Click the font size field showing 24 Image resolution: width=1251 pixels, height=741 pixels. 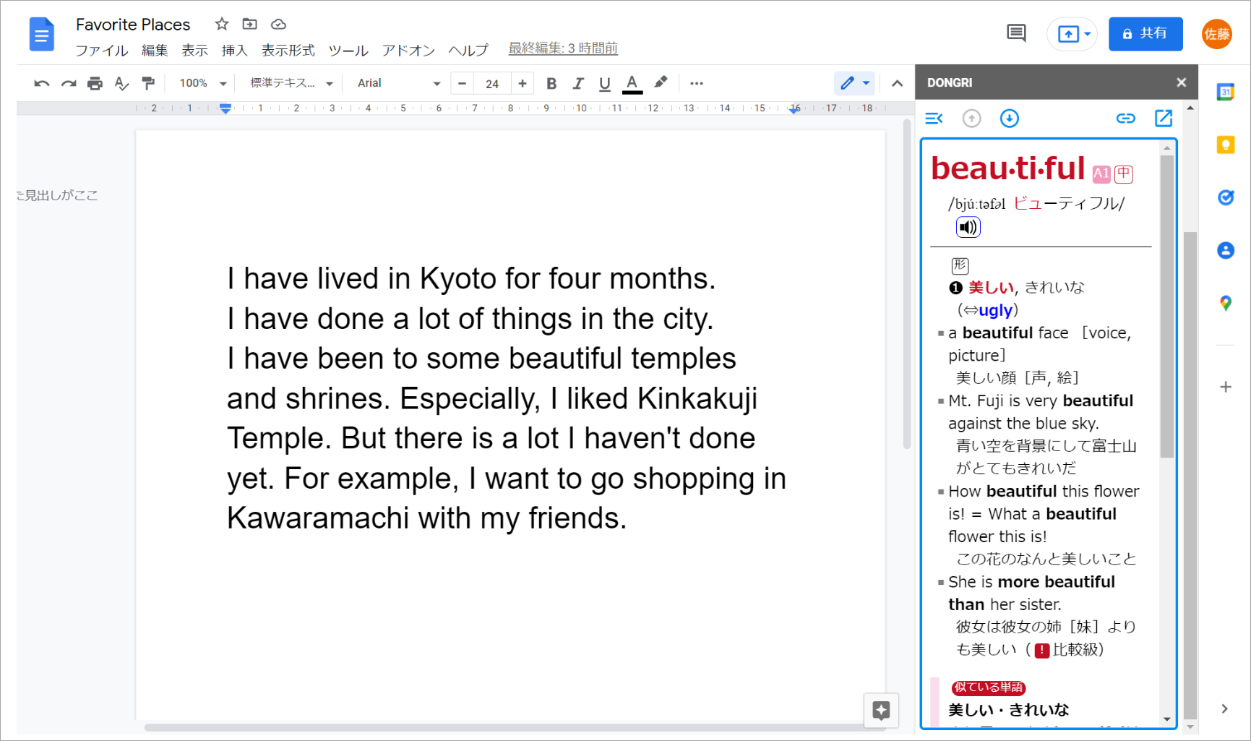[x=492, y=84]
